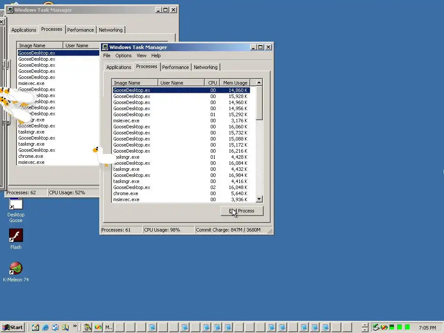Select the msiexec.exe row using 3,176 K
Screen dimensions: 444x333
click(x=181, y=121)
